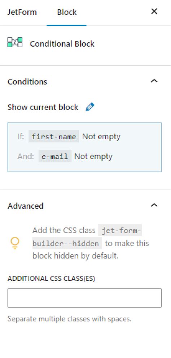Collapse the Conditions panel chevron
171x358 pixels.
154,81
